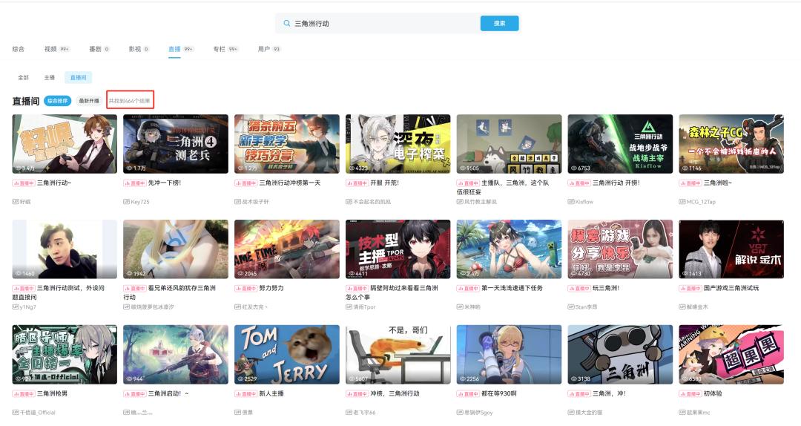Click the 直播中 badge beside 玩三角洲!
The height and width of the screenshot is (426, 801).
click(579, 288)
